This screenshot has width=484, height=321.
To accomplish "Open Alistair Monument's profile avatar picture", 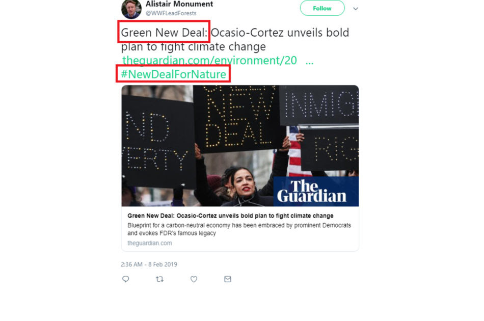I will coord(131,9).
